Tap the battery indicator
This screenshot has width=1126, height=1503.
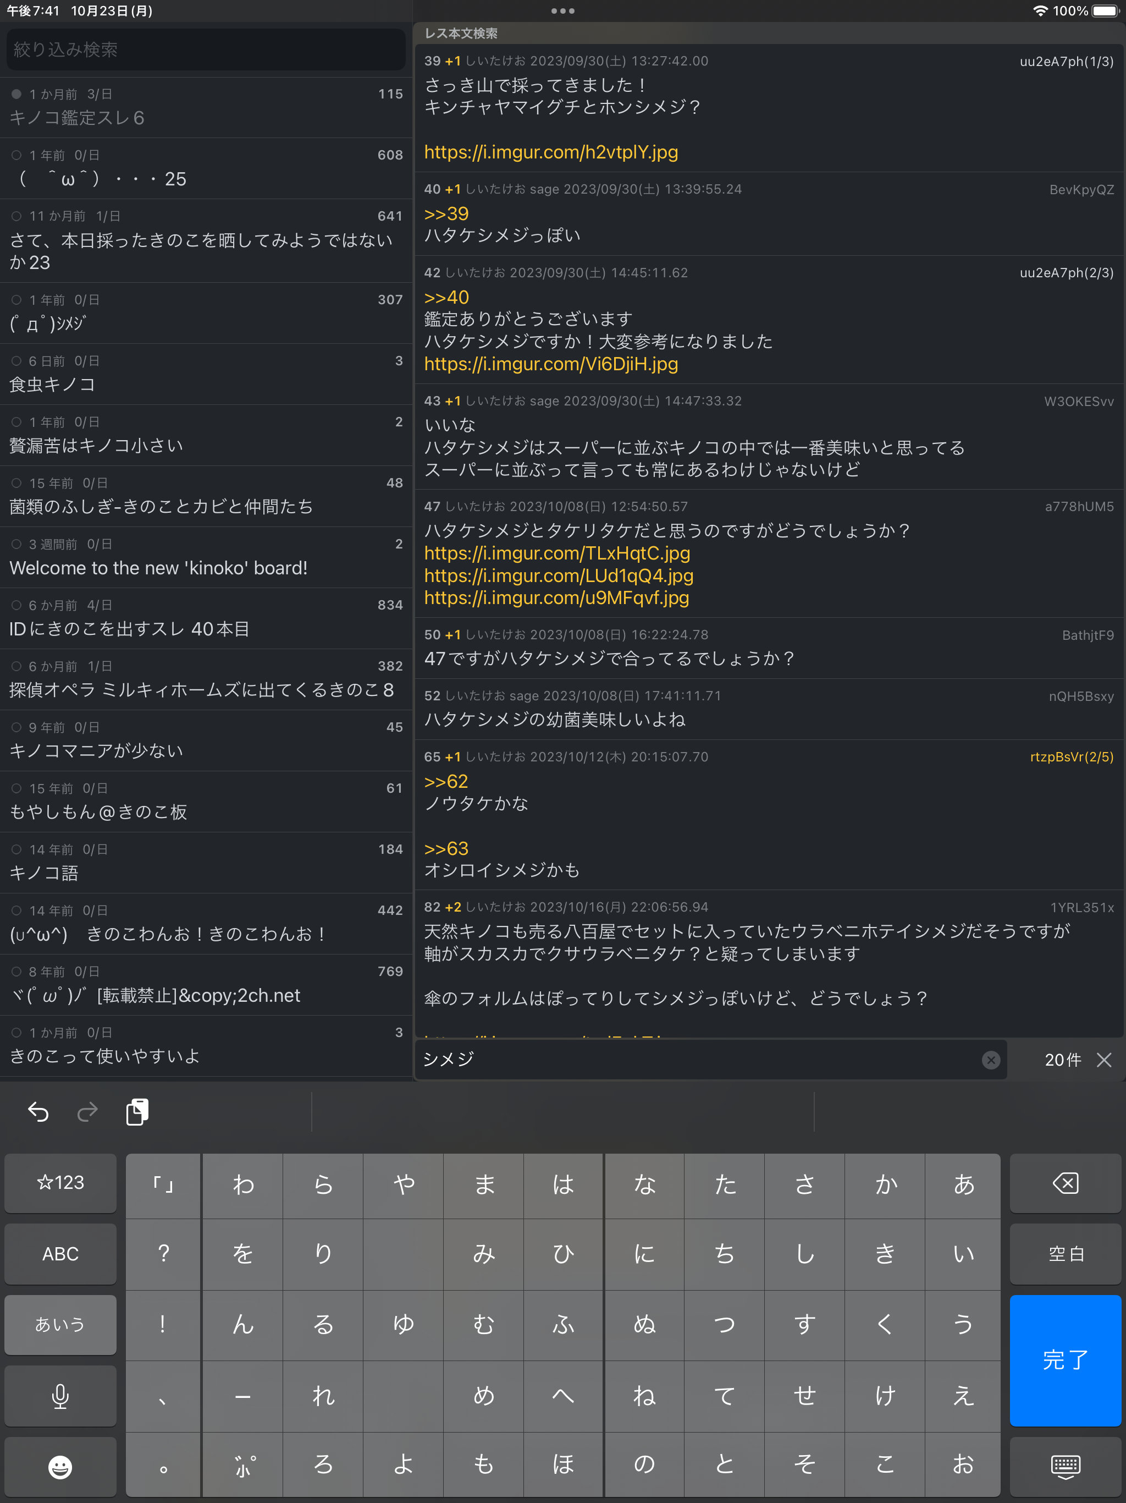click(1105, 11)
